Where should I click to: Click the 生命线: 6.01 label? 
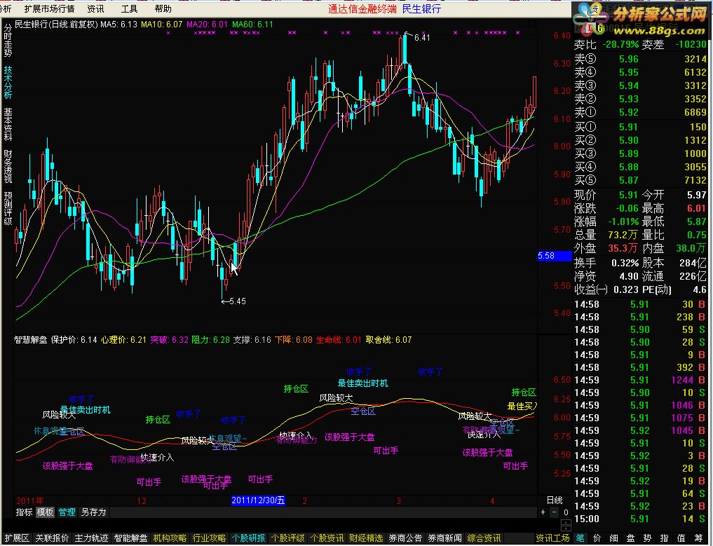339,340
